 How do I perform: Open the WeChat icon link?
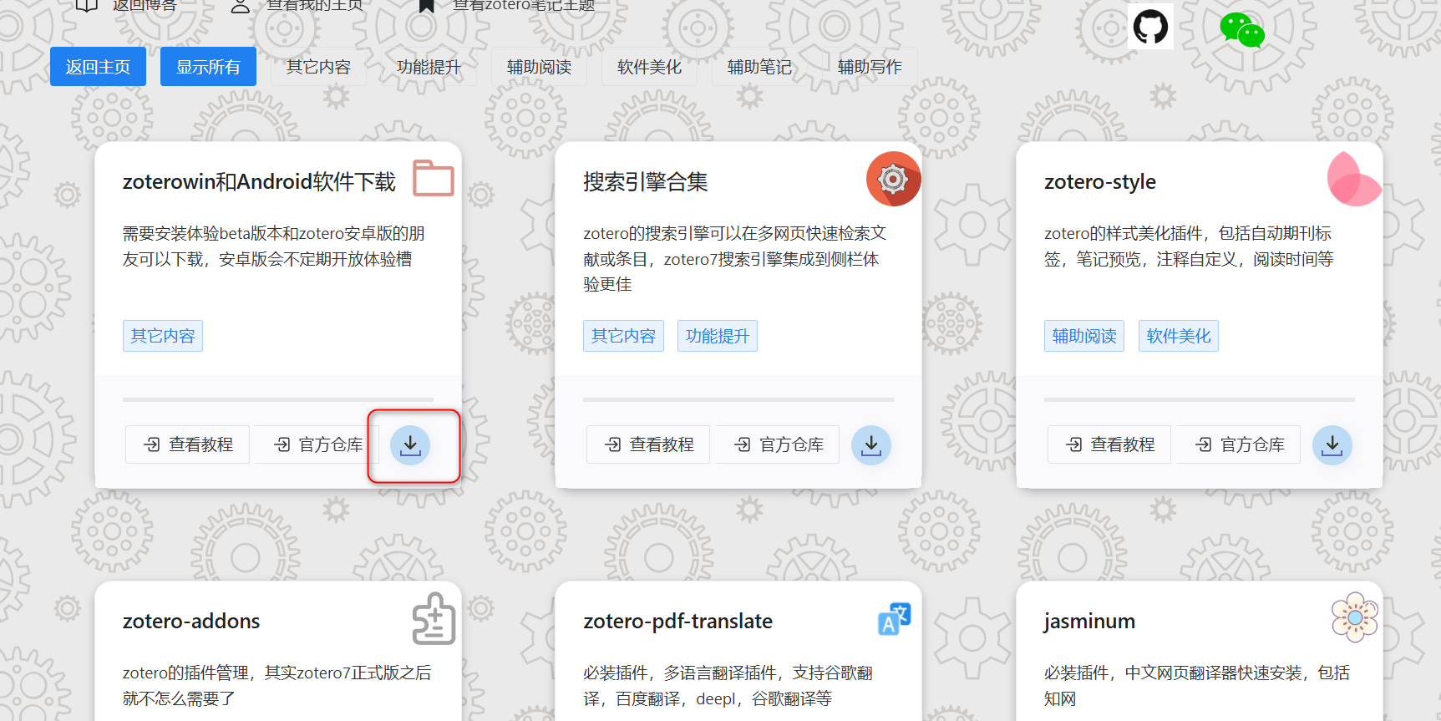[x=1242, y=30]
